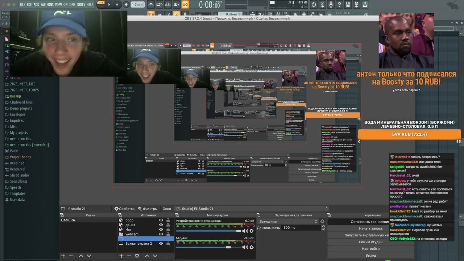Open the FL Studio ADD menu
This screenshot has width=464, height=261.
(36, 5)
